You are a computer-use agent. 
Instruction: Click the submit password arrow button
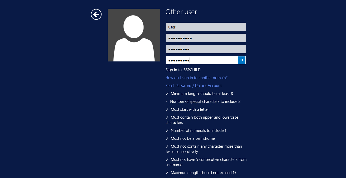241,60
